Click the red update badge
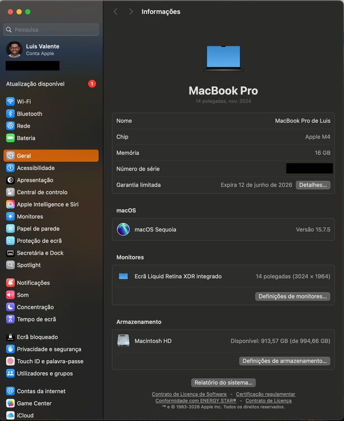The width and height of the screenshot is (344, 421). pos(92,84)
